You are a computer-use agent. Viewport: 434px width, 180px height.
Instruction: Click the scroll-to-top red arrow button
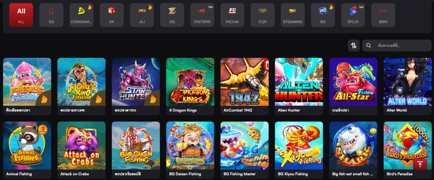click(420, 164)
